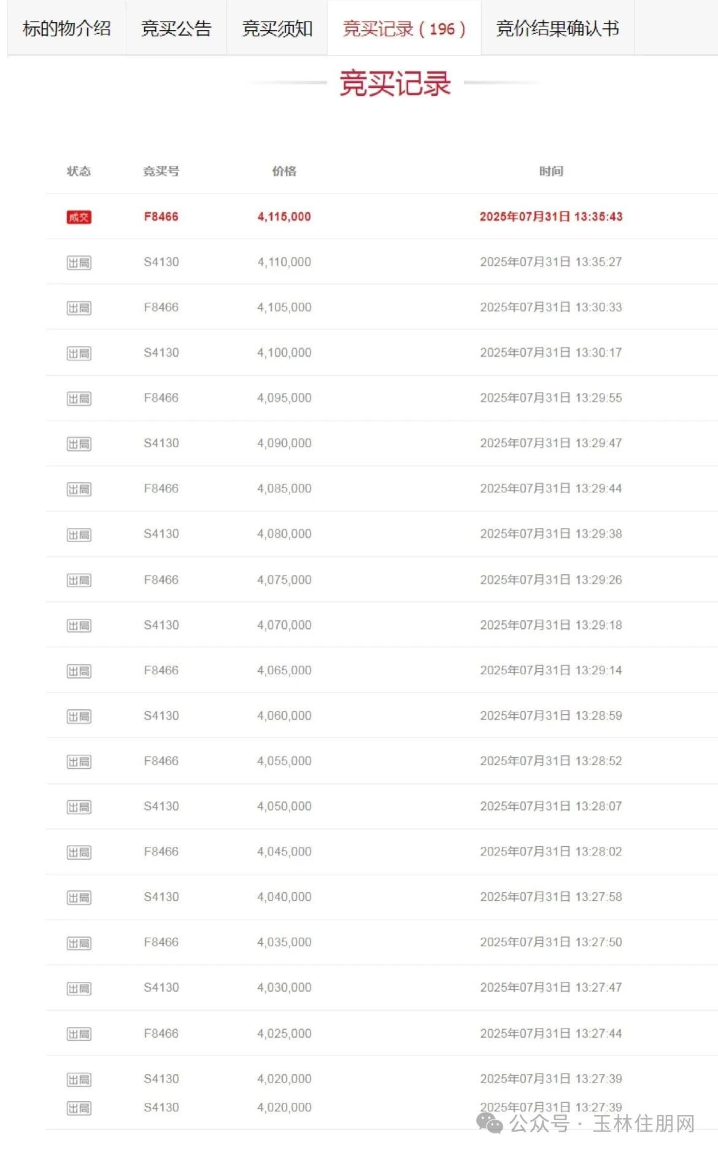Click 出局 badge beside price 4,105,000
The height and width of the screenshot is (1152, 718).
[x=79, y=308]
